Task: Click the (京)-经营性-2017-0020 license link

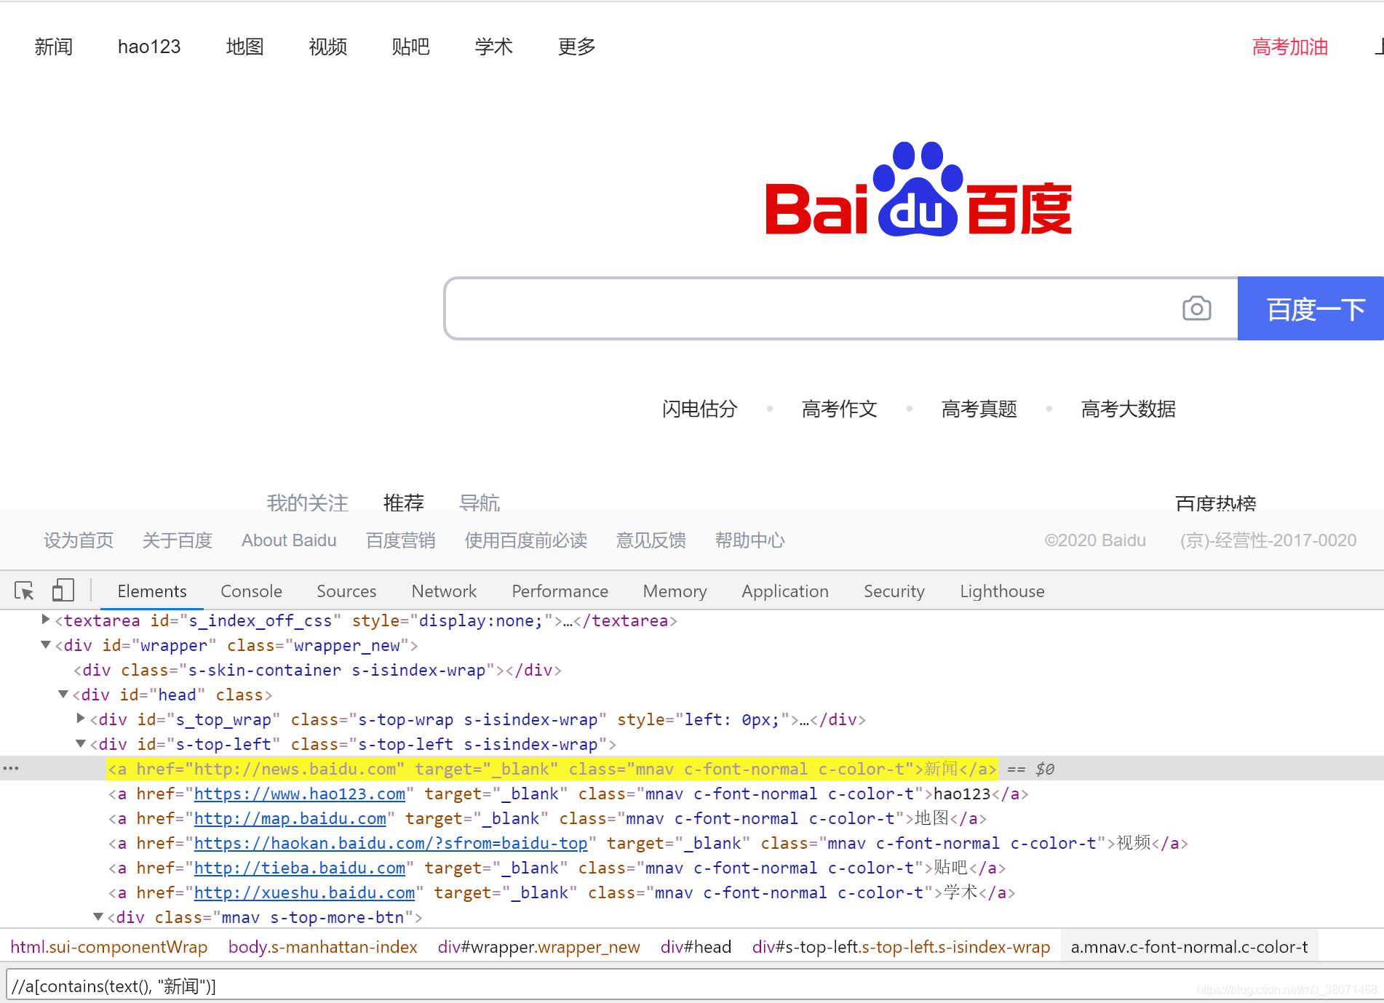Action: tap(1268, 540)
